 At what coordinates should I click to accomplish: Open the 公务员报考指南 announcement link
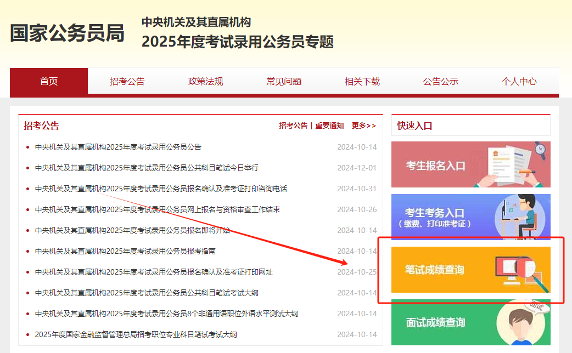pos(125,251)
